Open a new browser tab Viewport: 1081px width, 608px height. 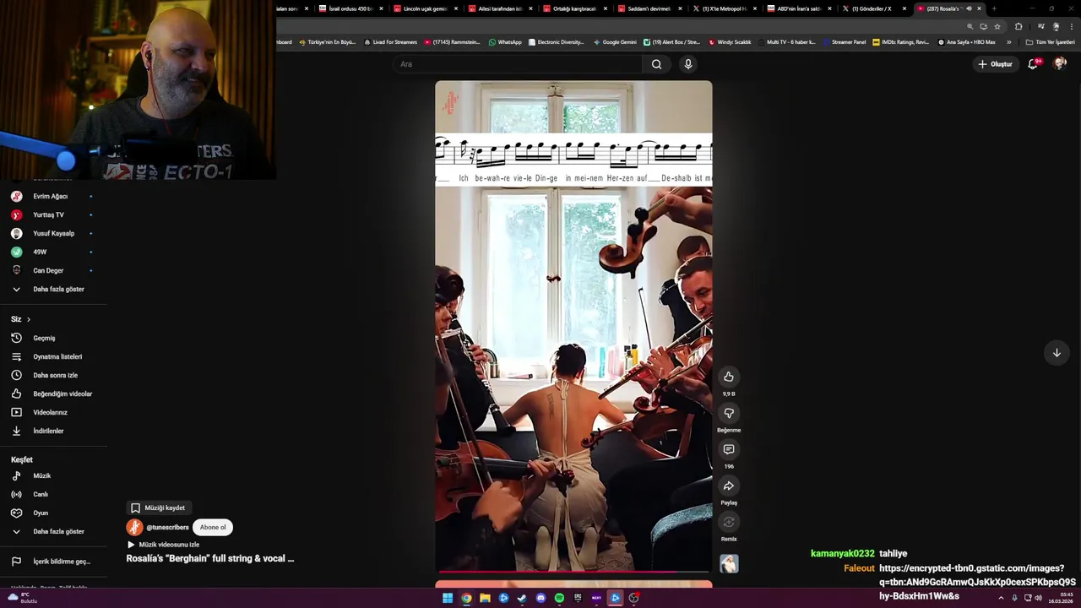click(x=994, y=8)
